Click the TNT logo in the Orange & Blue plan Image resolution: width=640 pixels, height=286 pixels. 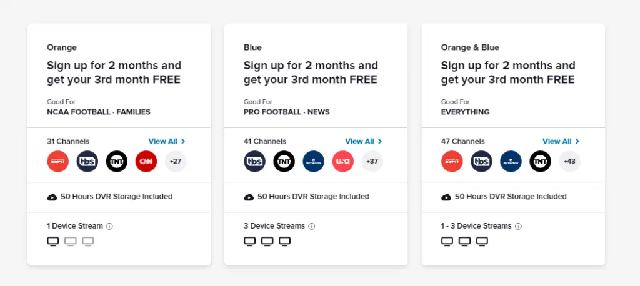541,161
